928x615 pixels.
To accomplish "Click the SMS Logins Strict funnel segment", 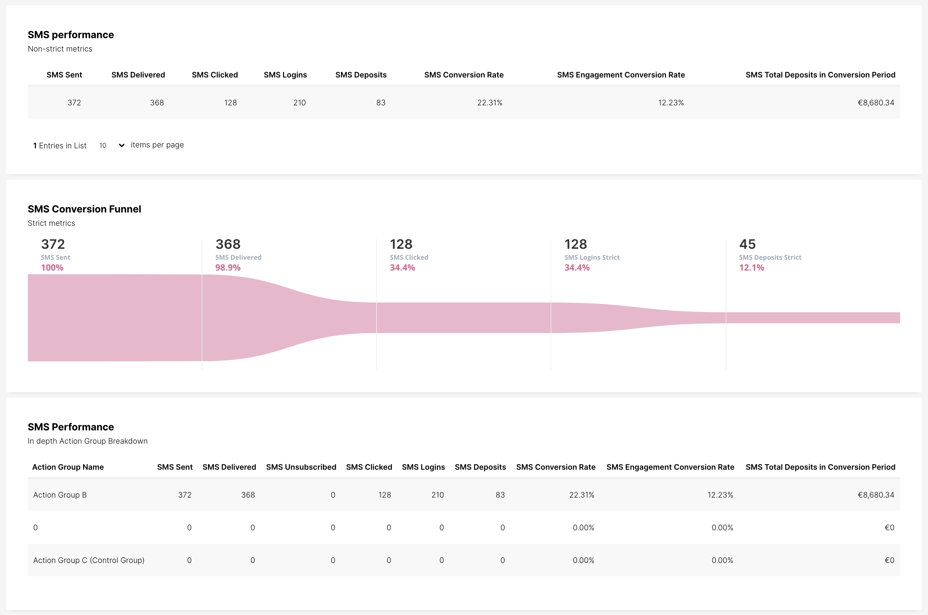I will tap(638, 318).
